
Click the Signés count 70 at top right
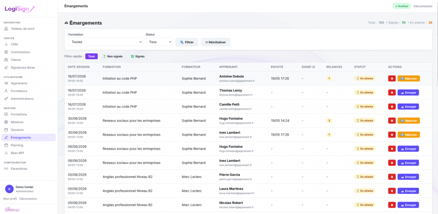point(404,23)
